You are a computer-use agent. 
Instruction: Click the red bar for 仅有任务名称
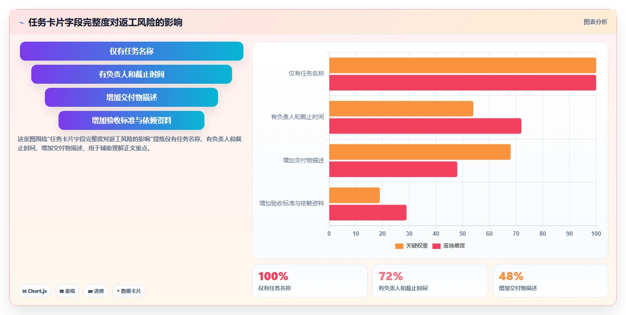point(462,83)
